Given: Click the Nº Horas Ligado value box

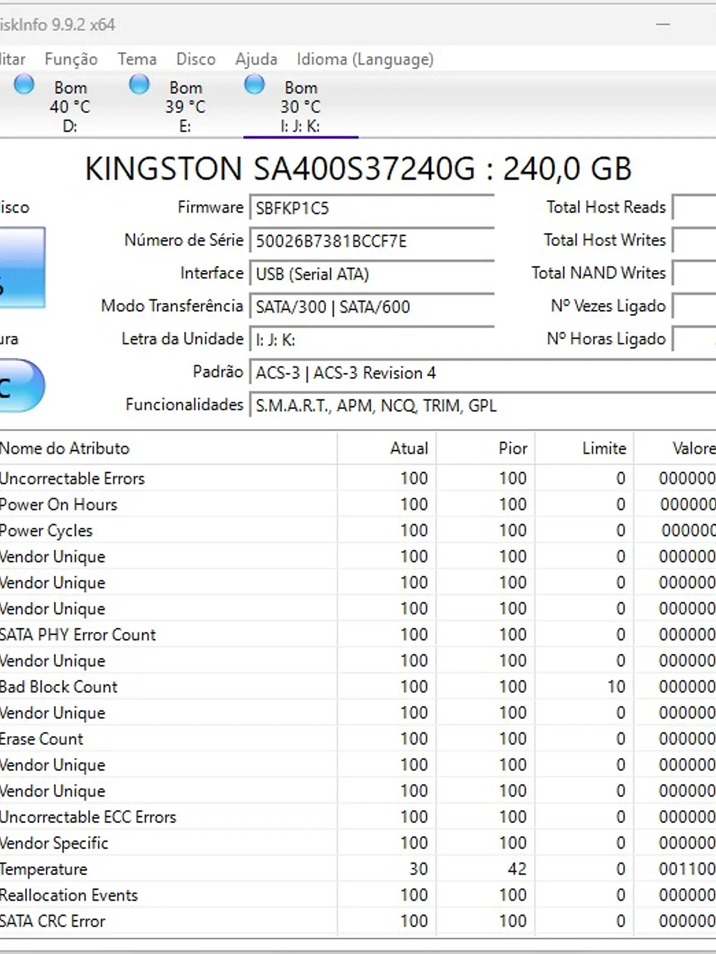Looking at the screenshot, I should [x=694, y=339].
